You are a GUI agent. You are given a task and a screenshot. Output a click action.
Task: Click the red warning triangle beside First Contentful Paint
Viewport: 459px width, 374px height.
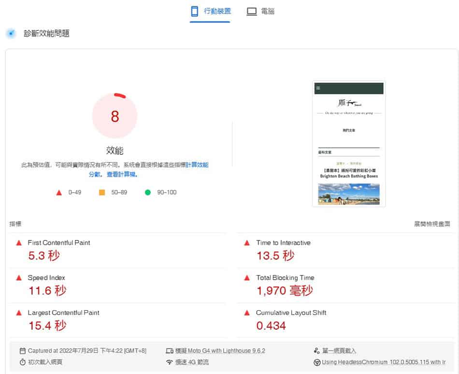pos(18,242)
